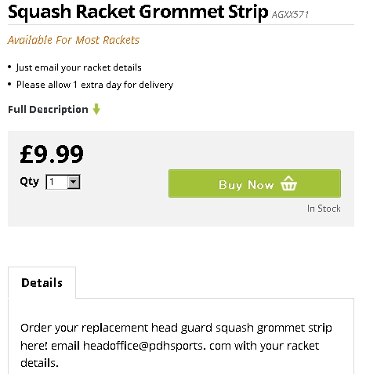
Task: Open the Details tab
Action: click(x=42, y=282)
